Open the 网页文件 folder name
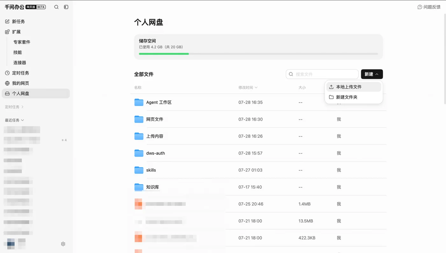 155,119
